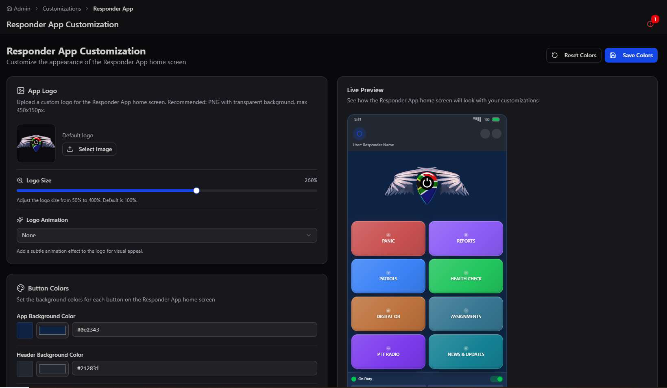Select Responder App breadcrumb item
The height and width of the screenshot is (388, 667).
[113, 9]
